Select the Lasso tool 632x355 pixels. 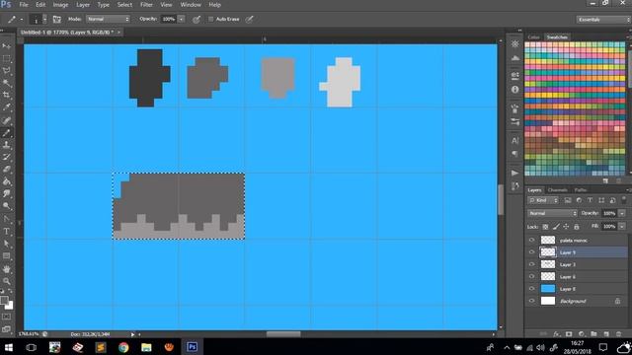pos(7,71)
